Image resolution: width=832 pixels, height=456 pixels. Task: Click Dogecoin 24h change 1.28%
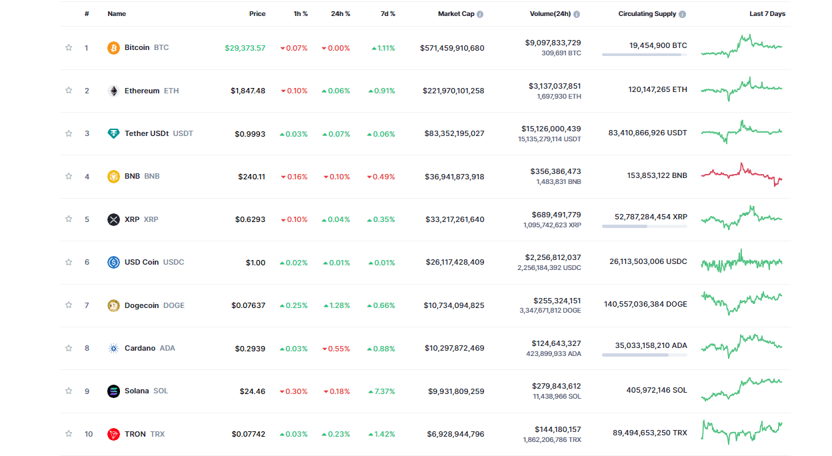336,305
